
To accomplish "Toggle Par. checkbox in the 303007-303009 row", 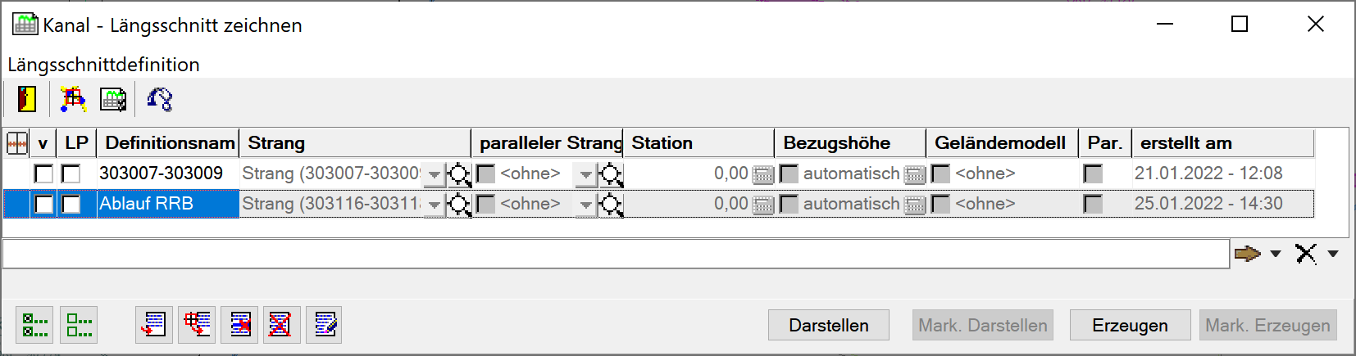I will tap(1092, 174).
